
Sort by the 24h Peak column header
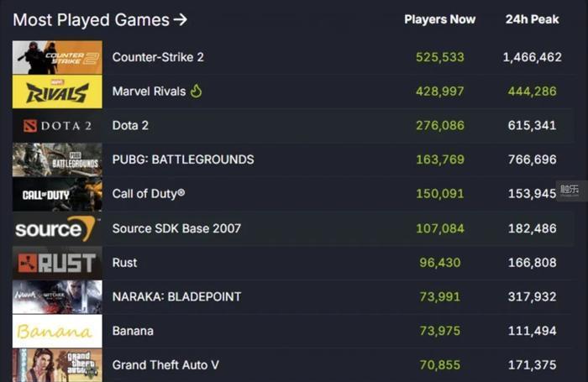[533, 19]
